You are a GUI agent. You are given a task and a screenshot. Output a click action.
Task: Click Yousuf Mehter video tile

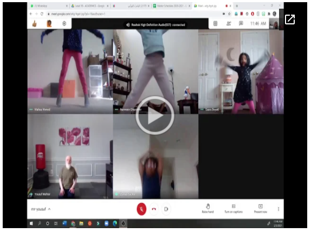coord(70,157)
